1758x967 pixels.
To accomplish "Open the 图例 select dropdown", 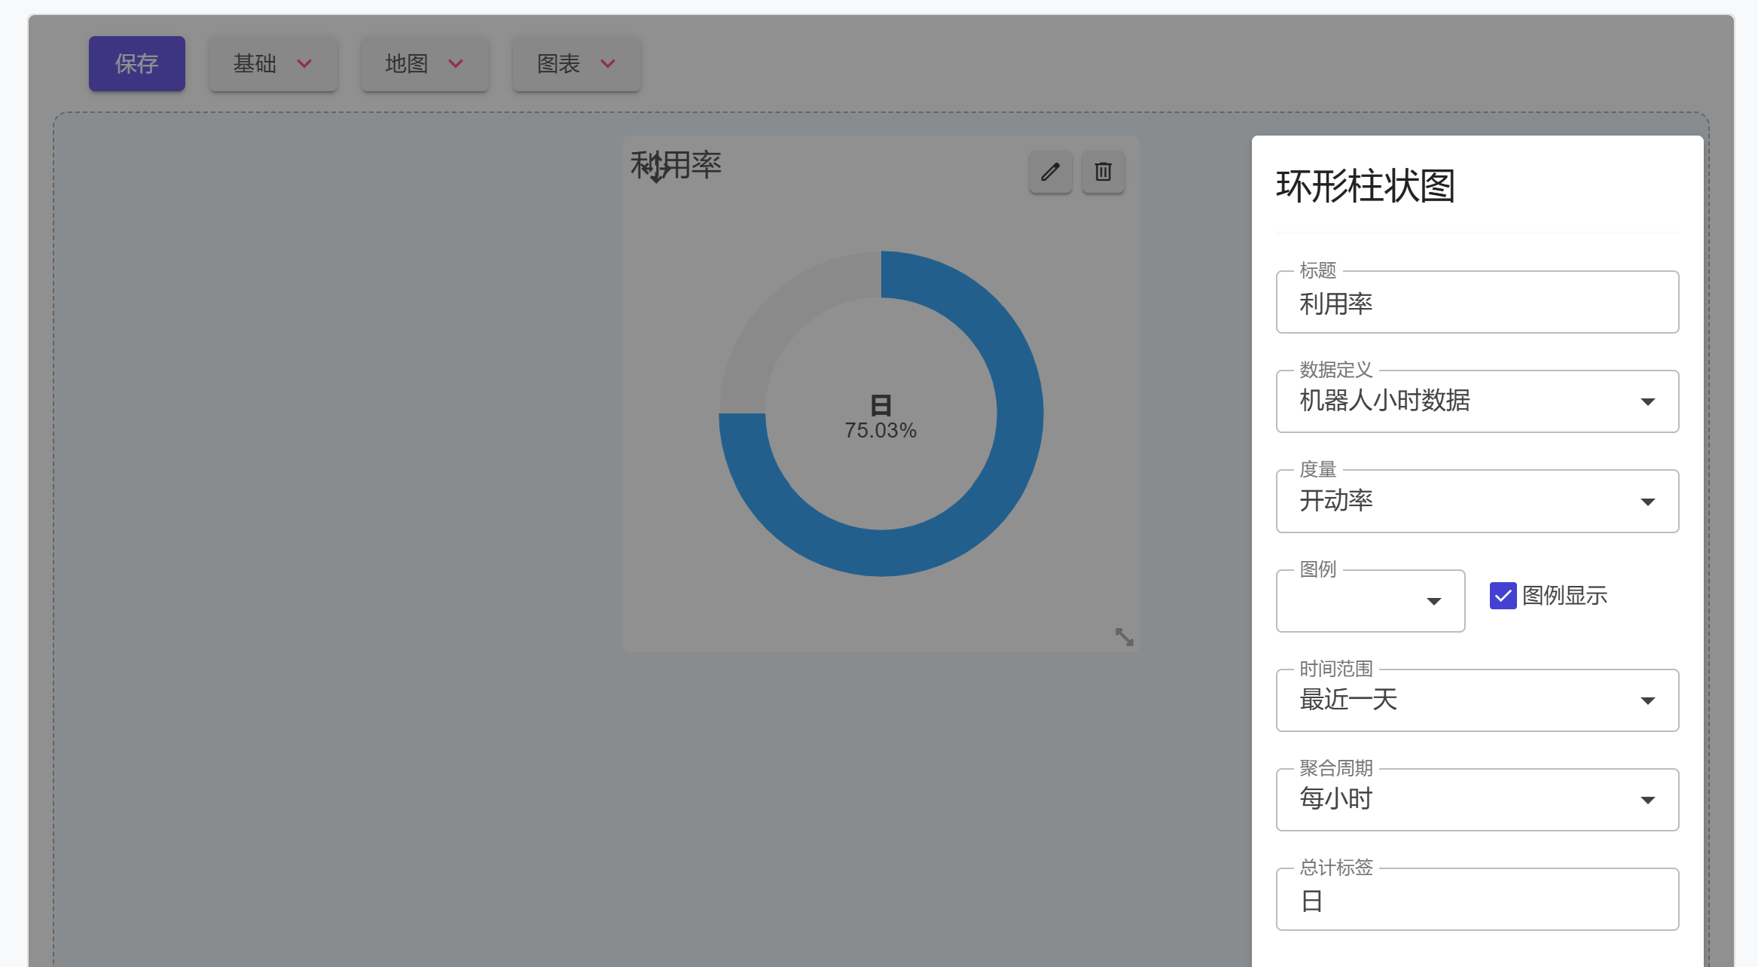I will tap(1370, 601).
